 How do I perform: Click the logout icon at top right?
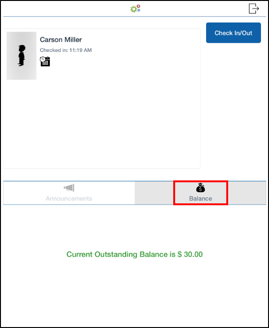(x=254, y=8)
